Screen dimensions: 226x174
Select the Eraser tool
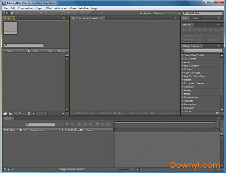pos(69,13)
